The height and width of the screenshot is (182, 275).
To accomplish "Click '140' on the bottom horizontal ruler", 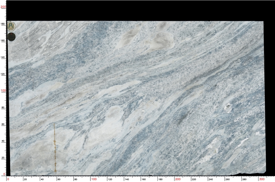I will pyautogui.click(x=126, y=179).
